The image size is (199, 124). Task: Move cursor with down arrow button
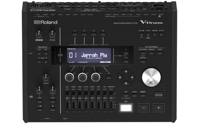coord(126,83)
